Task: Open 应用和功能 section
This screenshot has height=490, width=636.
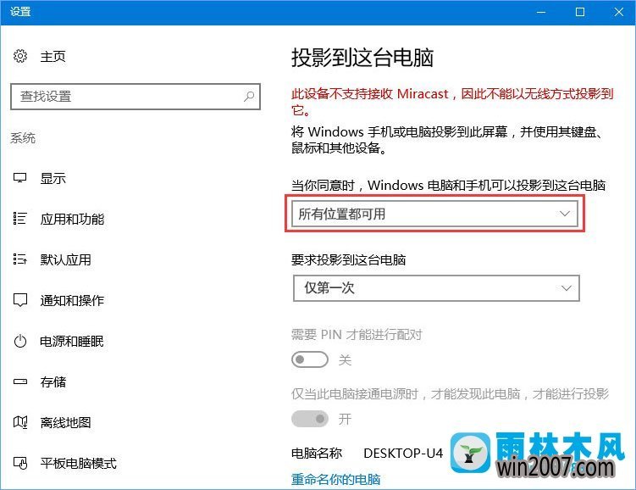Action: [72, 220]
